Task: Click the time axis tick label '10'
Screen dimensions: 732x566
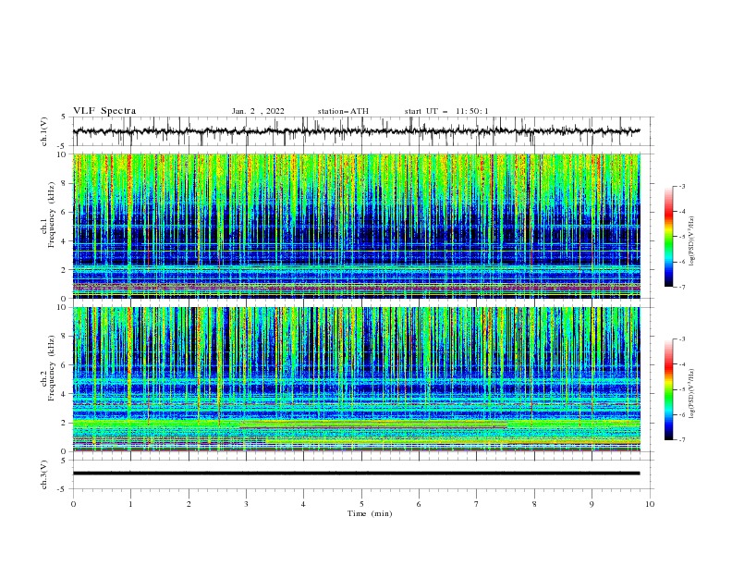Action: (x=650, y=504)
